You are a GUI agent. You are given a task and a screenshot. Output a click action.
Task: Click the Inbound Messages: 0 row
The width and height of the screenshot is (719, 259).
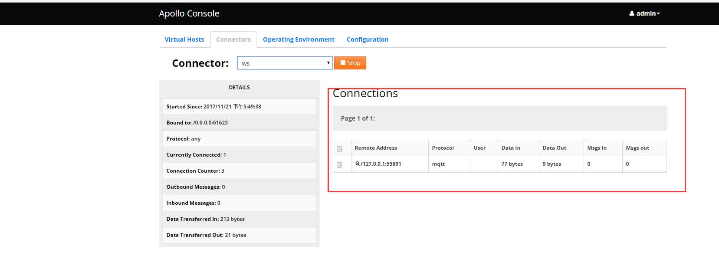[x=239, y=203]
